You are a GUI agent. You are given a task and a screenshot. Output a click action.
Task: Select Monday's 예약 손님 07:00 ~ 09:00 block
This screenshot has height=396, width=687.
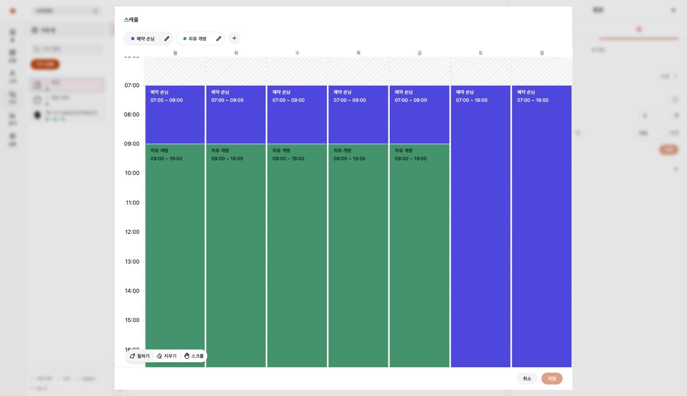(175, 115)
